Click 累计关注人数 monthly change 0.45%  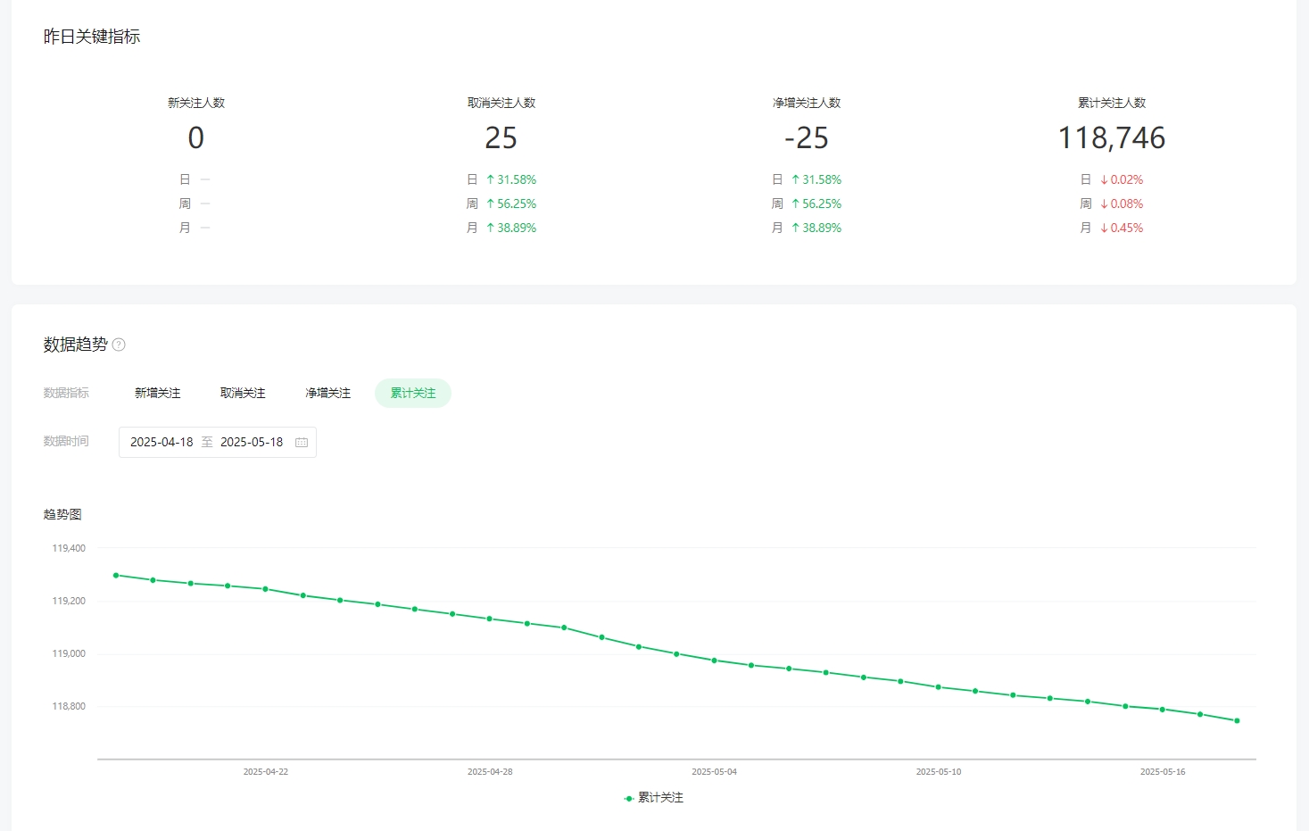(x=1122, y=229)
